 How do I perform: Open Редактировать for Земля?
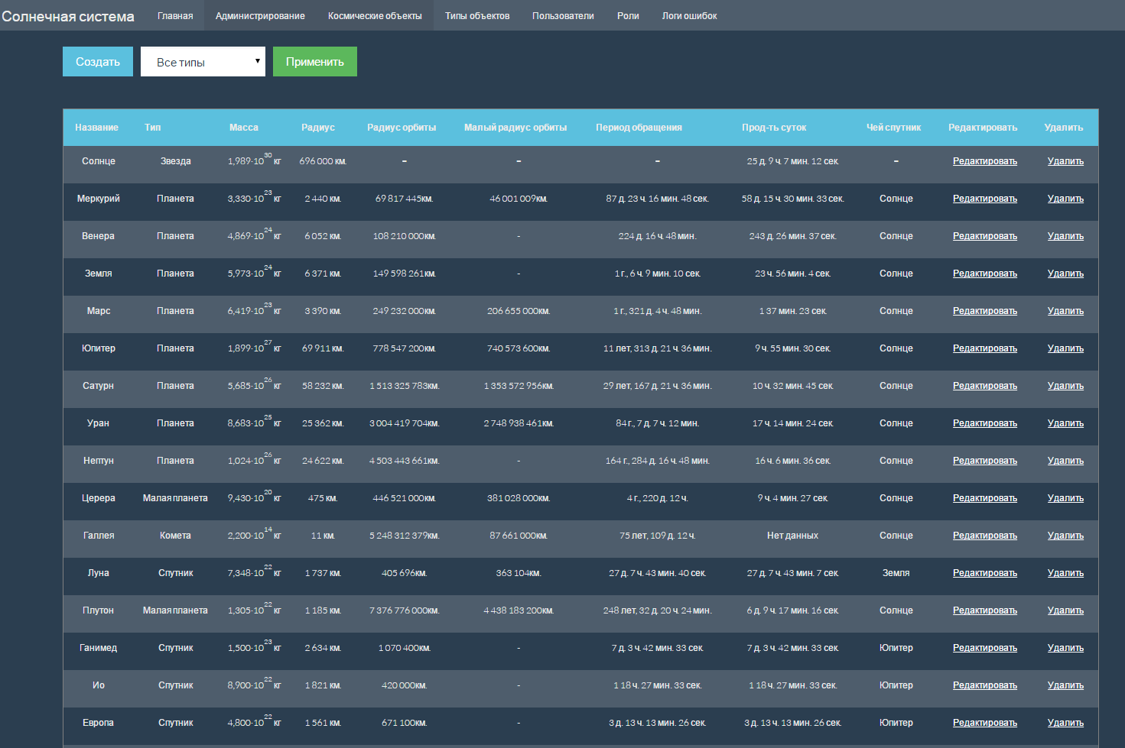[x=985, y=274]
